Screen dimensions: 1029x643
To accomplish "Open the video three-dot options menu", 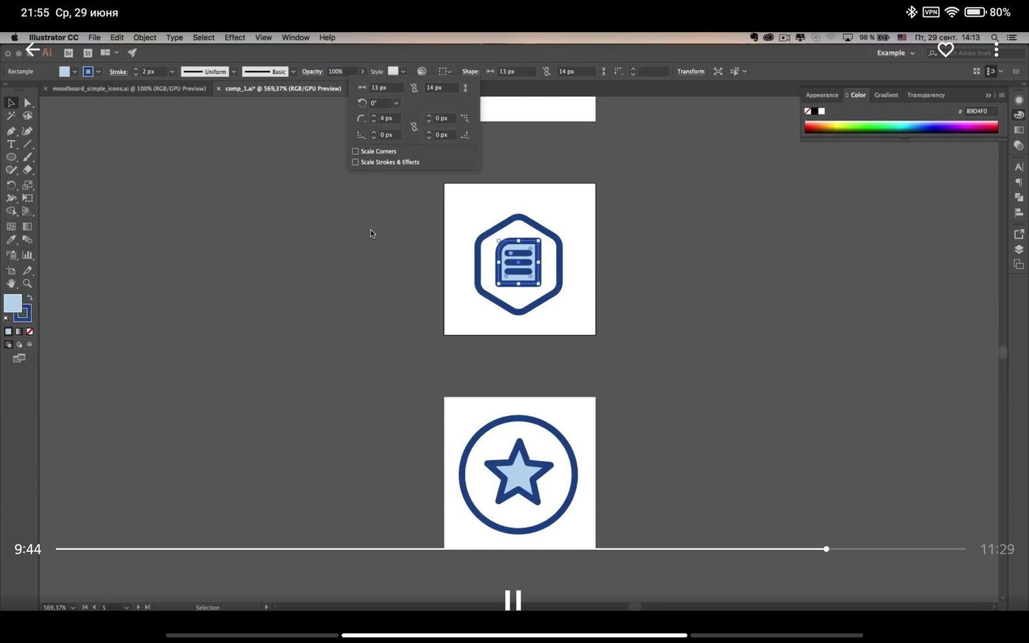I will pos(996,49).
